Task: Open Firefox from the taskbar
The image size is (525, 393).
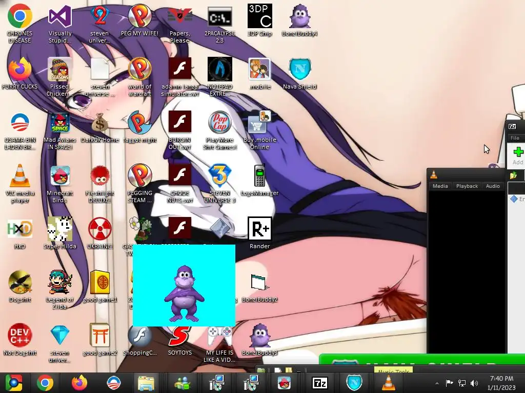Action: tap(79, 383)
